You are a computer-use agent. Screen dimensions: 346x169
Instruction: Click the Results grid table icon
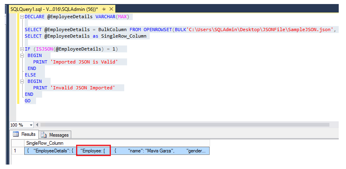pyautogui.click(x=16, y=134)
